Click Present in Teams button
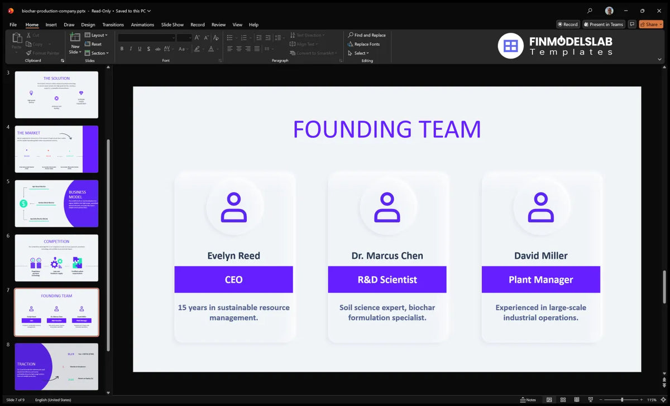 [x=604, y=25]
